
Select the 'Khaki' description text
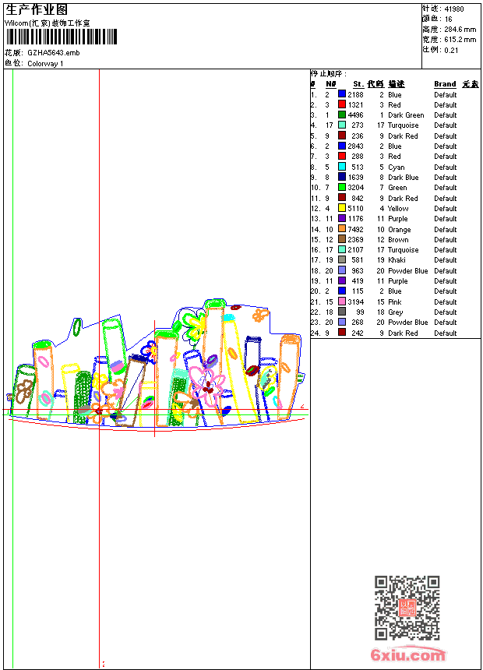[397, 259]
